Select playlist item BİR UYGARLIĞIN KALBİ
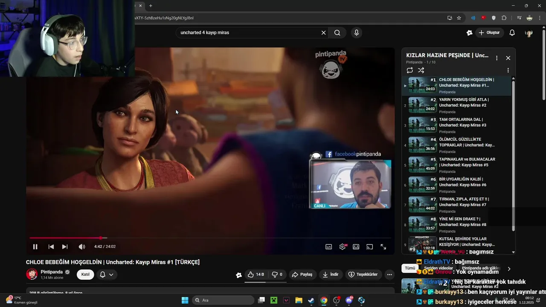 [456, 185]
